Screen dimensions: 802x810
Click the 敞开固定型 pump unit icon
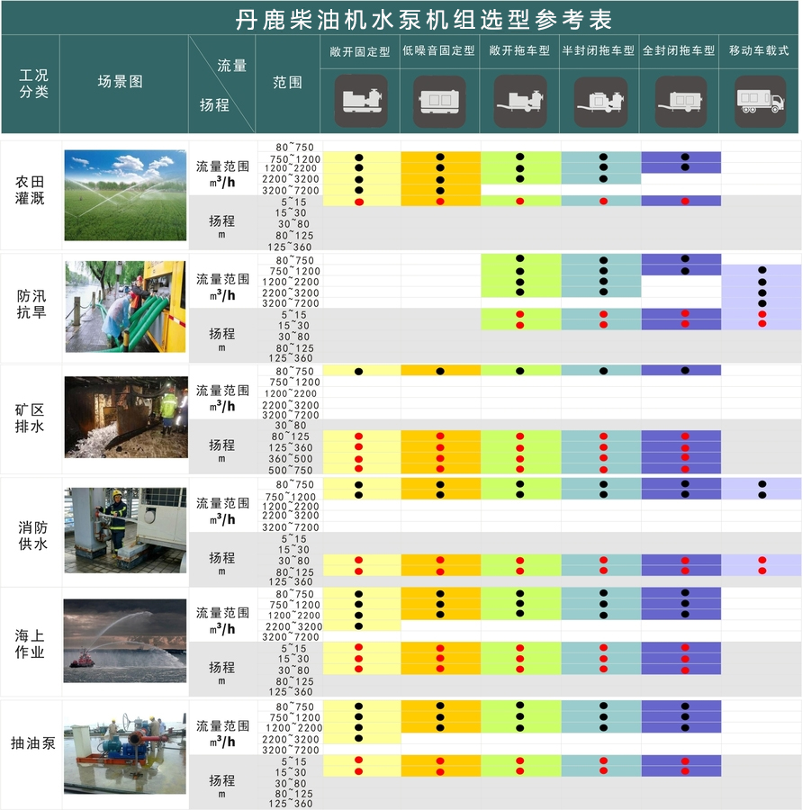(x=361, y=101)
